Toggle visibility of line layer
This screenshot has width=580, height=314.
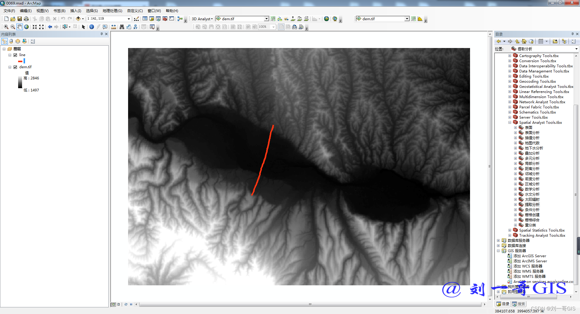(x=15, y=55)
